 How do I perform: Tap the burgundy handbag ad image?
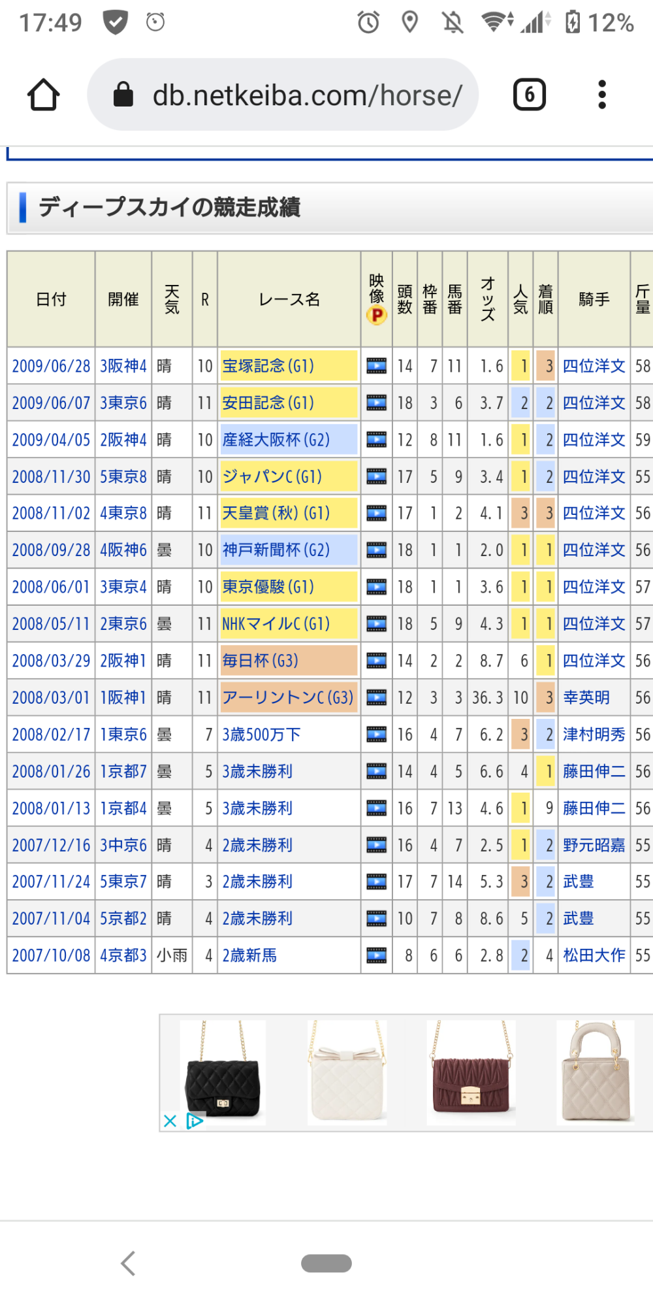(471, 1072)
